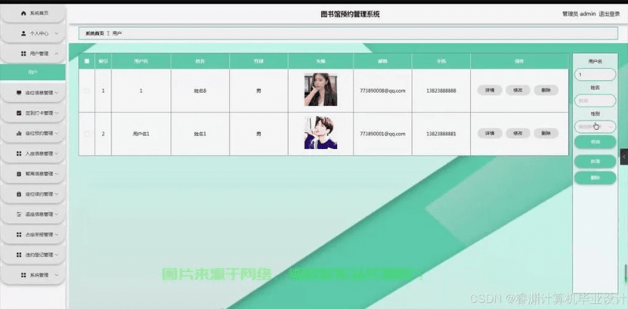
Task: Click the 姓名 column header
Action: (200, 61)
